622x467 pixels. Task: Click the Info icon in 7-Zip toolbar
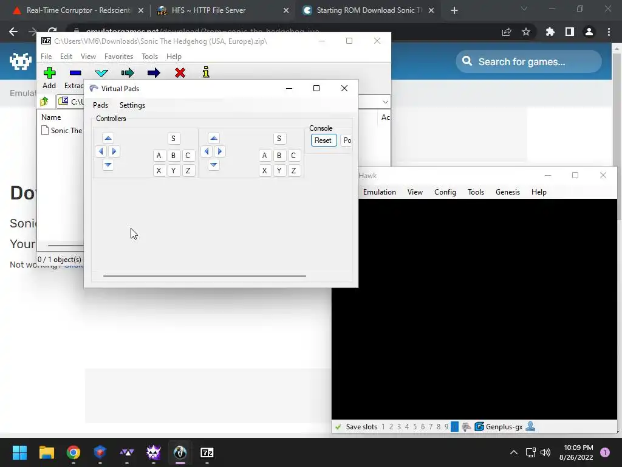206,72
